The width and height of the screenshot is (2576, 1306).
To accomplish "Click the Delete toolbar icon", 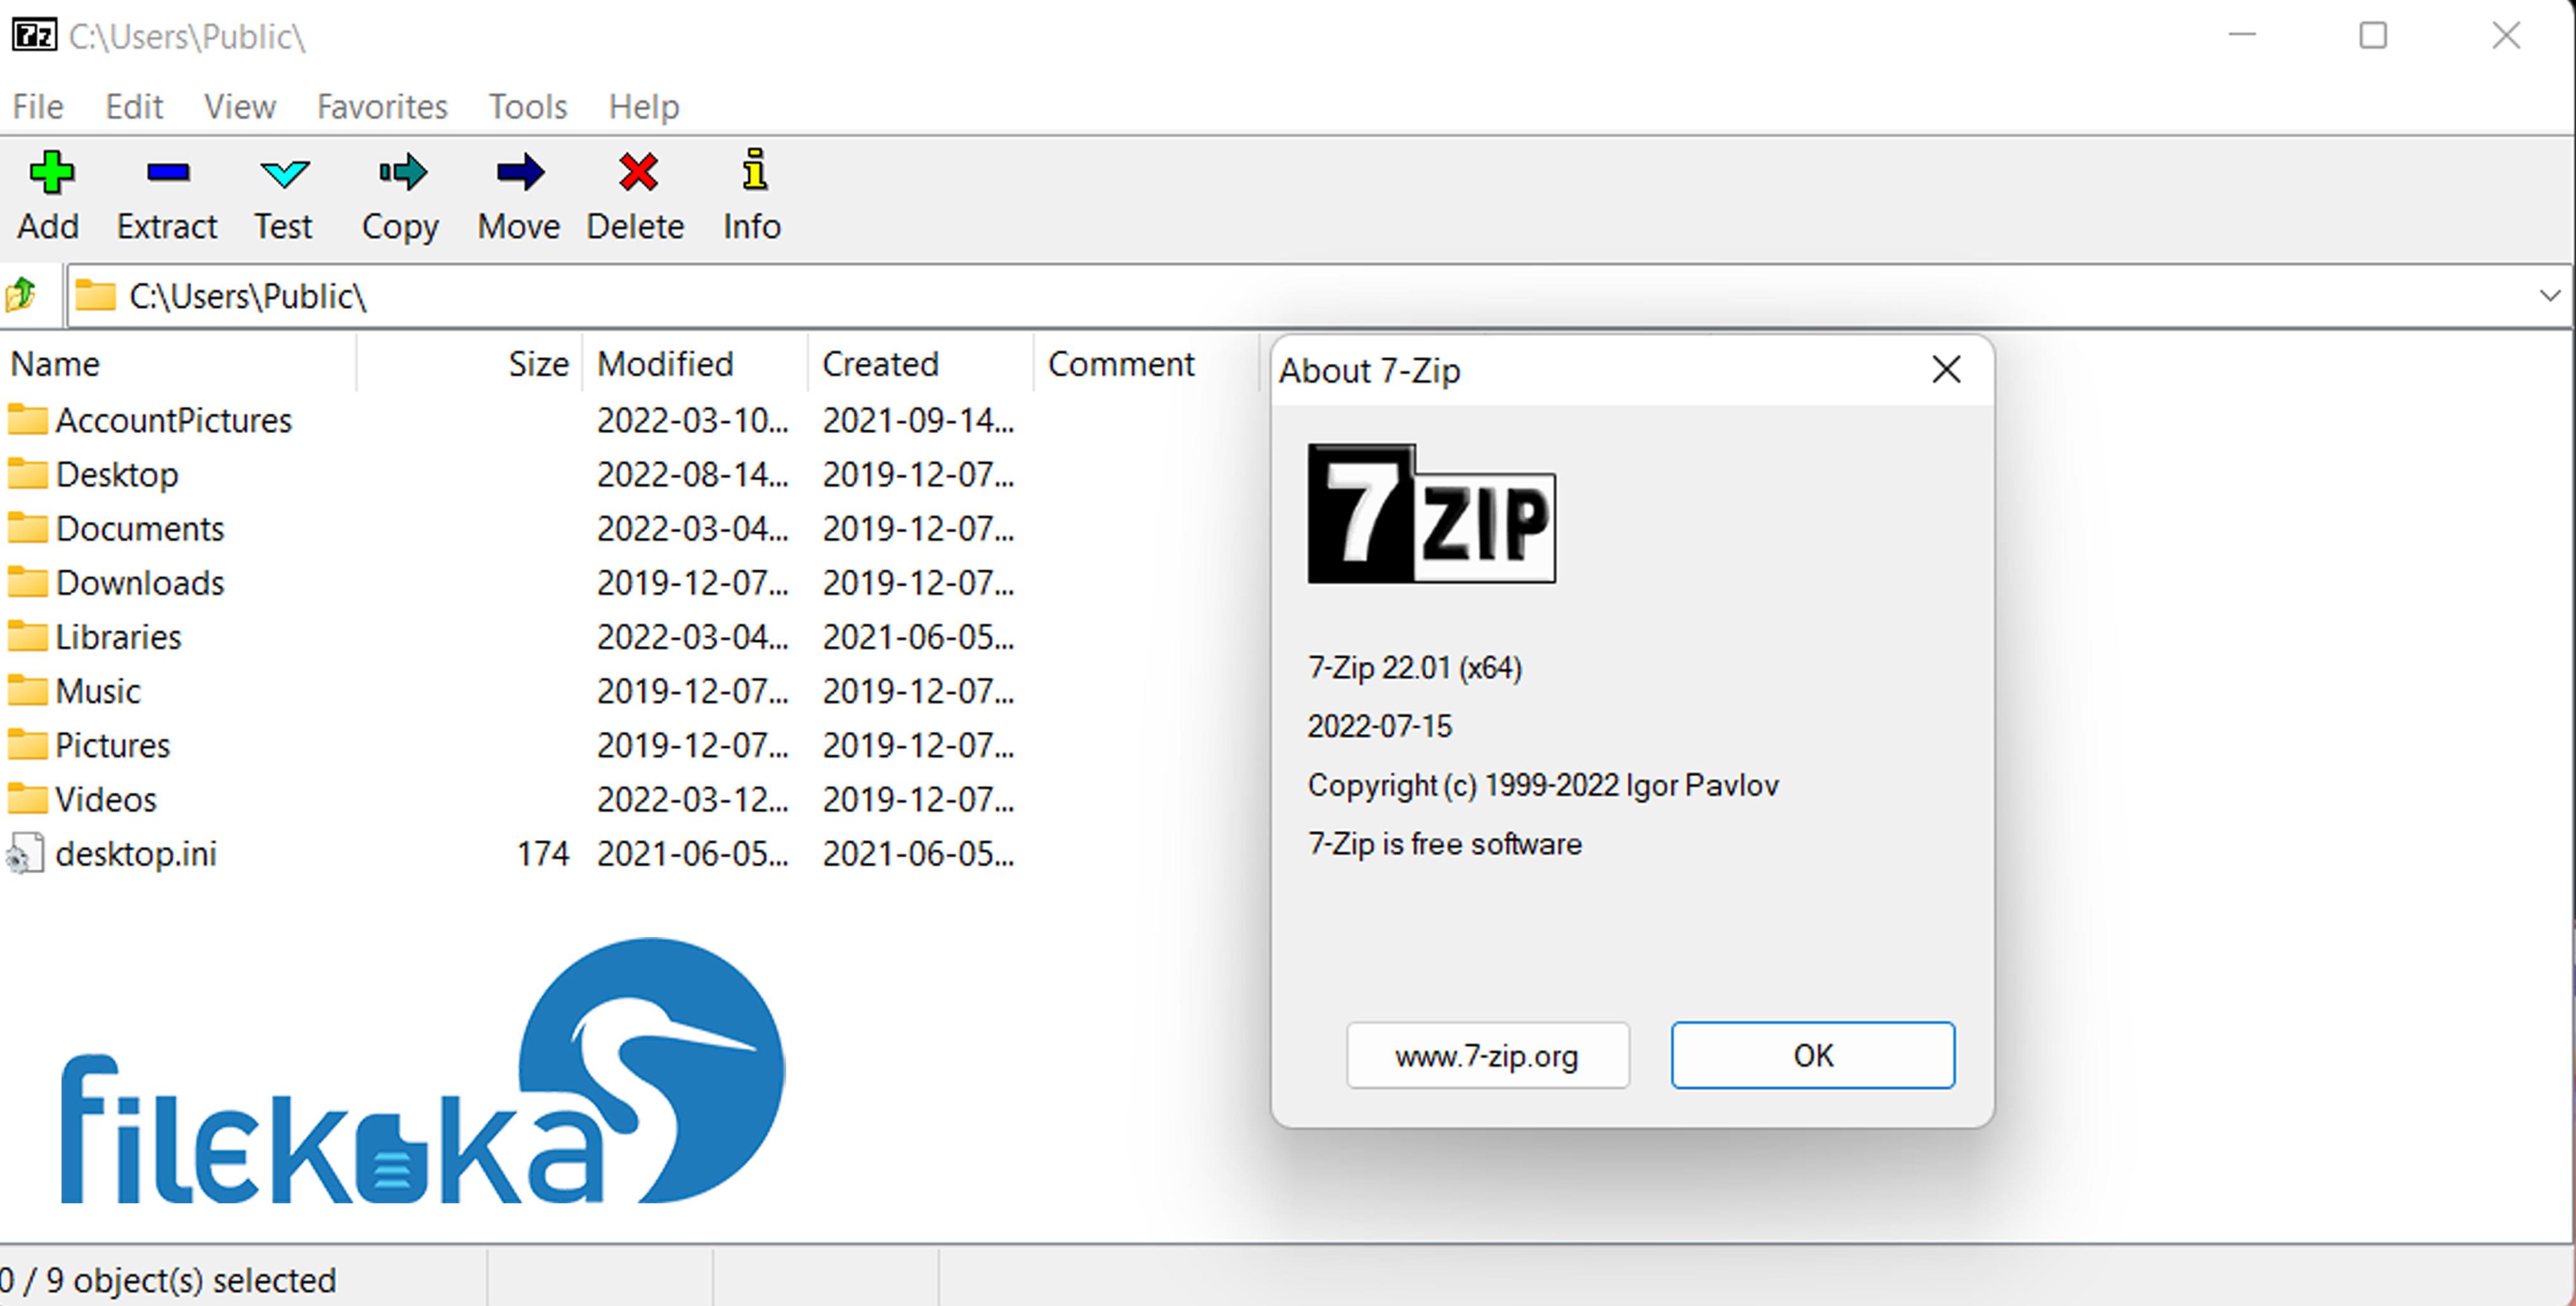I will click(637, 173).
